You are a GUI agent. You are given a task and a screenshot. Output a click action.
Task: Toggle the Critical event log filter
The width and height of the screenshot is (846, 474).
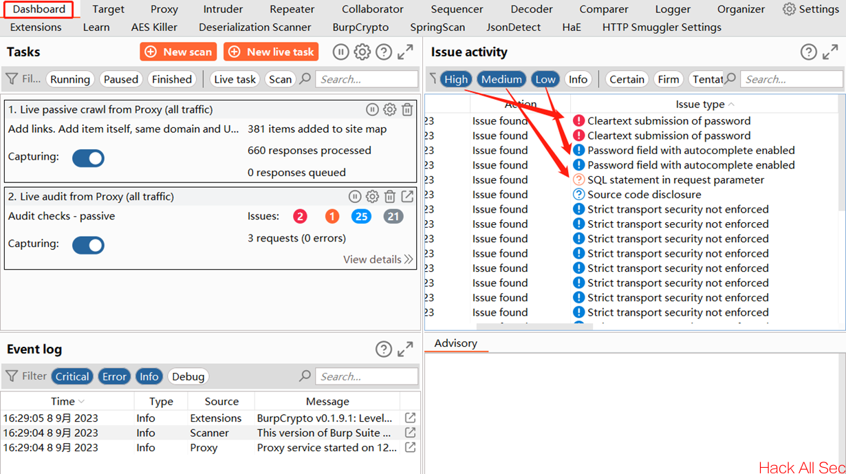click(x=72, y=376)
